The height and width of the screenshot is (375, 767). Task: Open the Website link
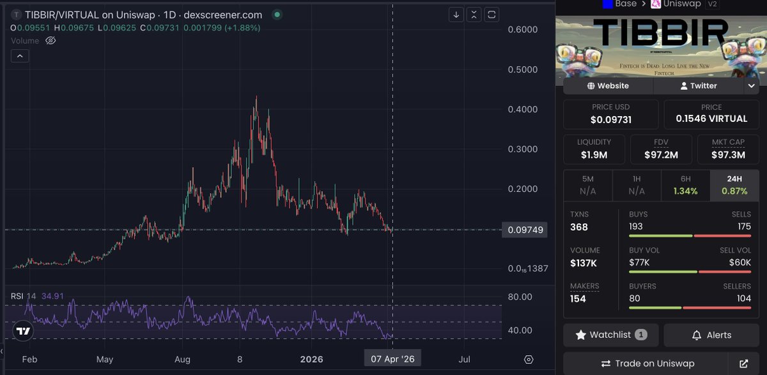(607, 85)
